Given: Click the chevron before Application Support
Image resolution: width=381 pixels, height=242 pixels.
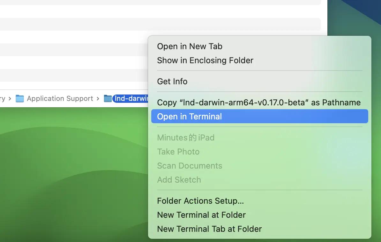Looking at the screenshot, I should click(10, 99).
